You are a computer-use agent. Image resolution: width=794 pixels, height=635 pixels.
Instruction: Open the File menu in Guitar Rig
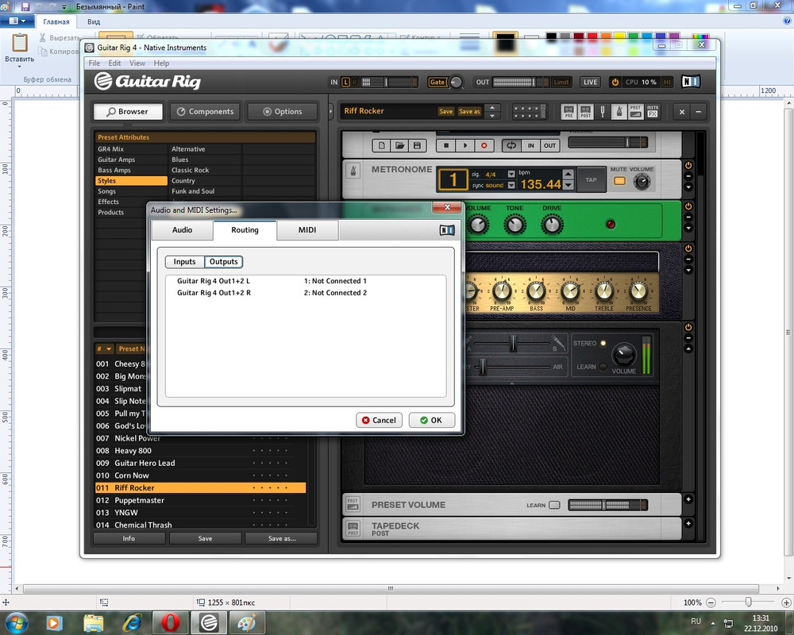coord(94,63)
